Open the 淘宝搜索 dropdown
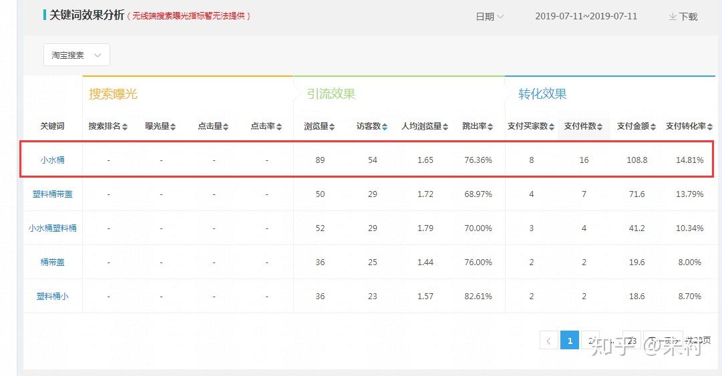This screenshot has width=722, height=376. 76,55
